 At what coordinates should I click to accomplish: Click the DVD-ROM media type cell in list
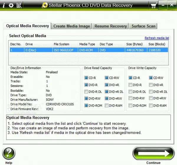(x=88, y=50)
